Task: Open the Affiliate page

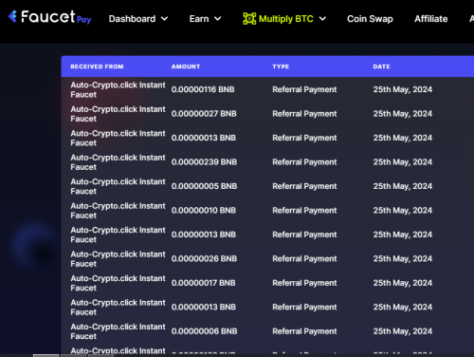Action: point(431,19)
